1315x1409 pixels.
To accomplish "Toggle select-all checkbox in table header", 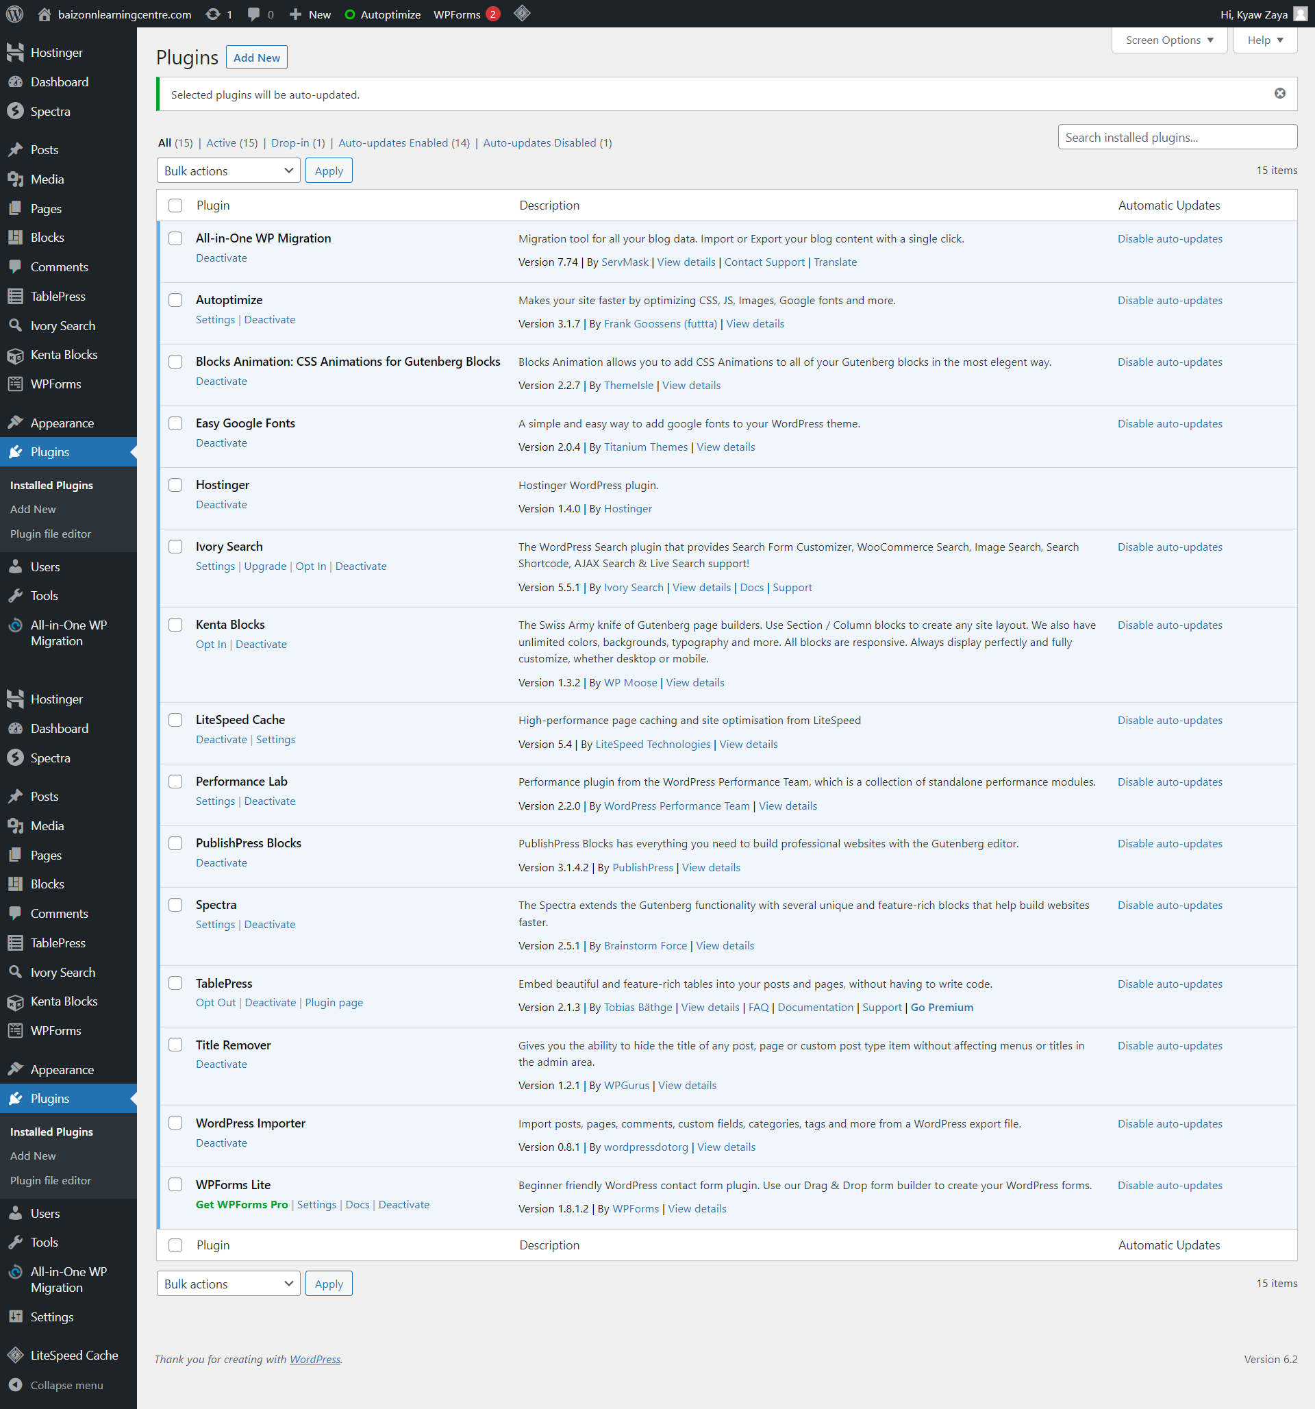I will [x=176, y=205].
